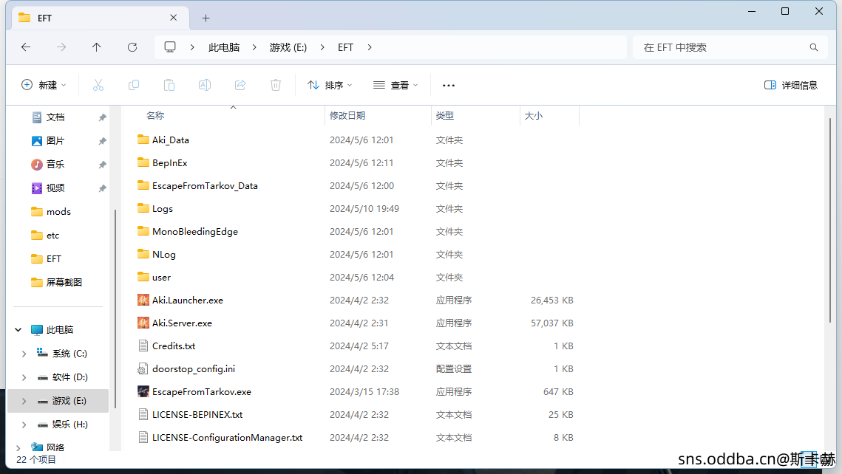Click the MonoBleedingEdge folder icon
Viewport: 842px width, 474px height.
tap(143, 231)
